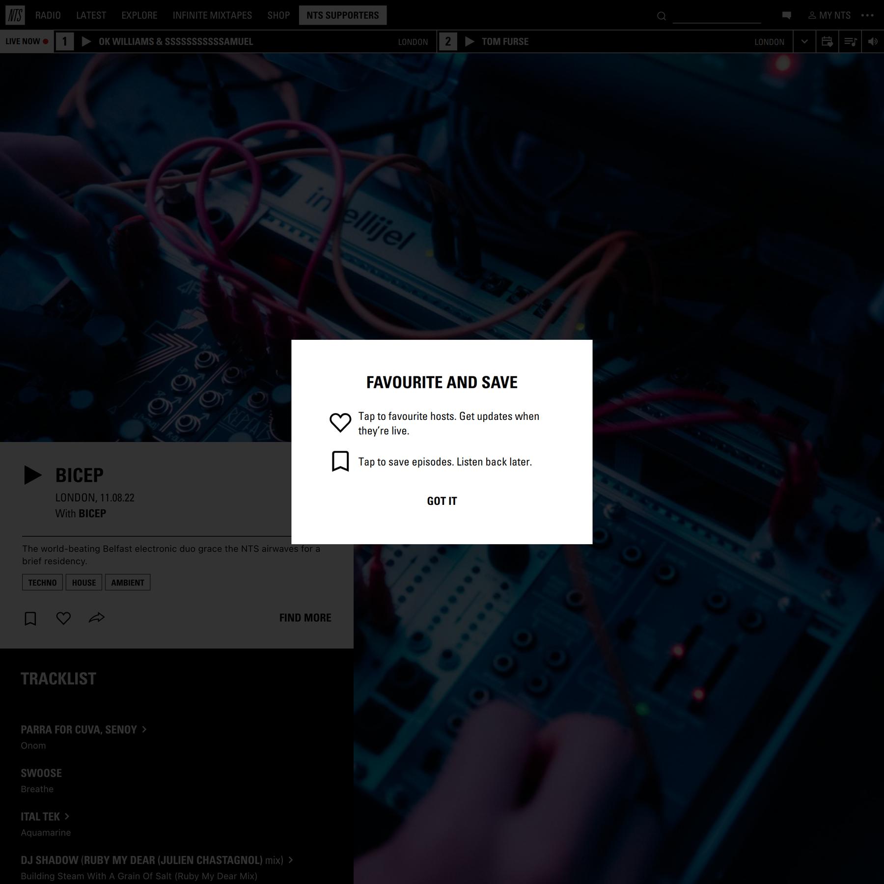
Task: Open the schedule calendar icon
Action: pyautogui.click(x=827, y=42)
